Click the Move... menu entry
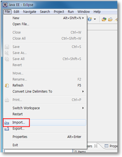 coord(45,73)
